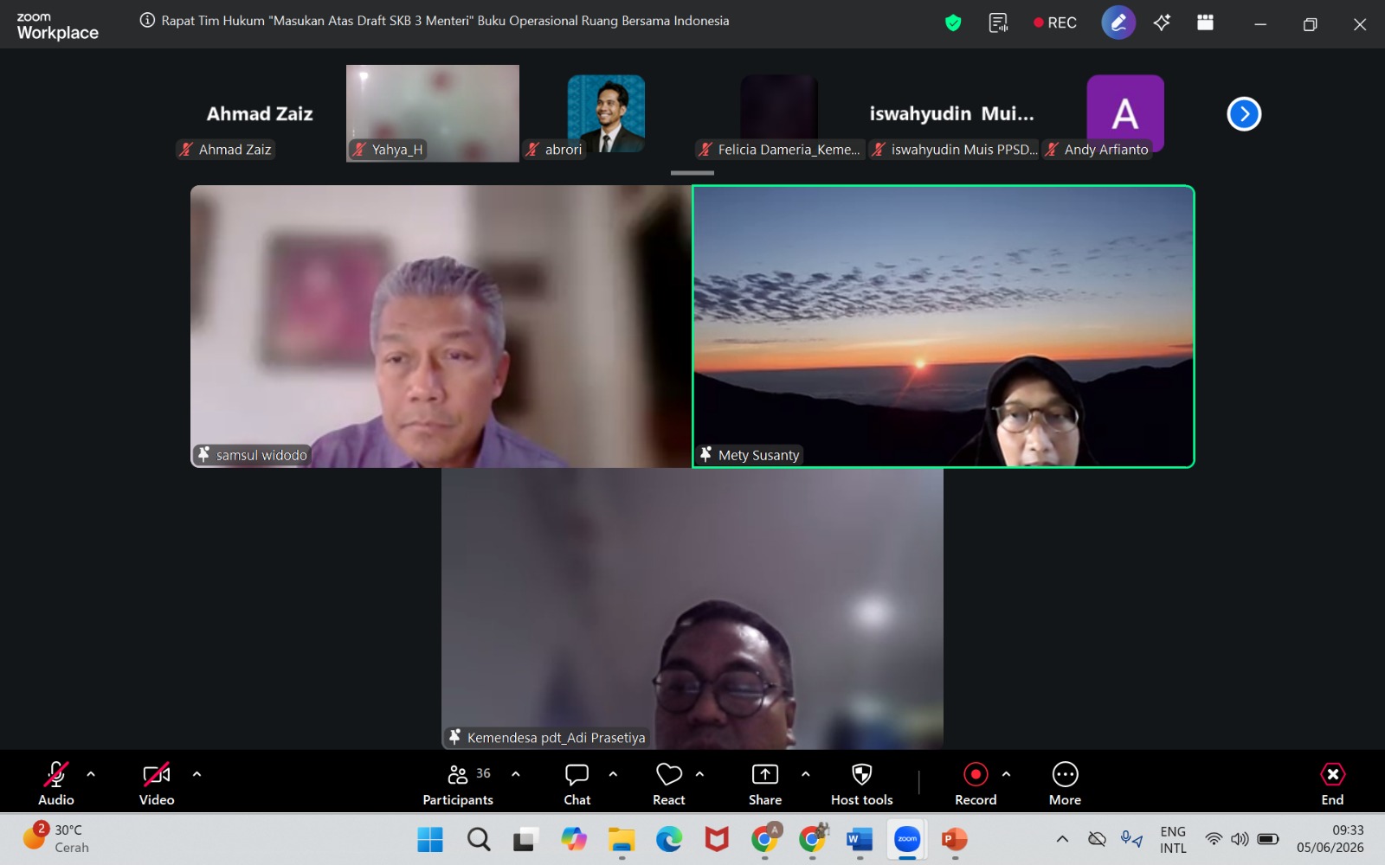The width and height of the screenshot is (1385, 865).
Task: Open video options arrow next to Video
Action: tap(196, 774)
